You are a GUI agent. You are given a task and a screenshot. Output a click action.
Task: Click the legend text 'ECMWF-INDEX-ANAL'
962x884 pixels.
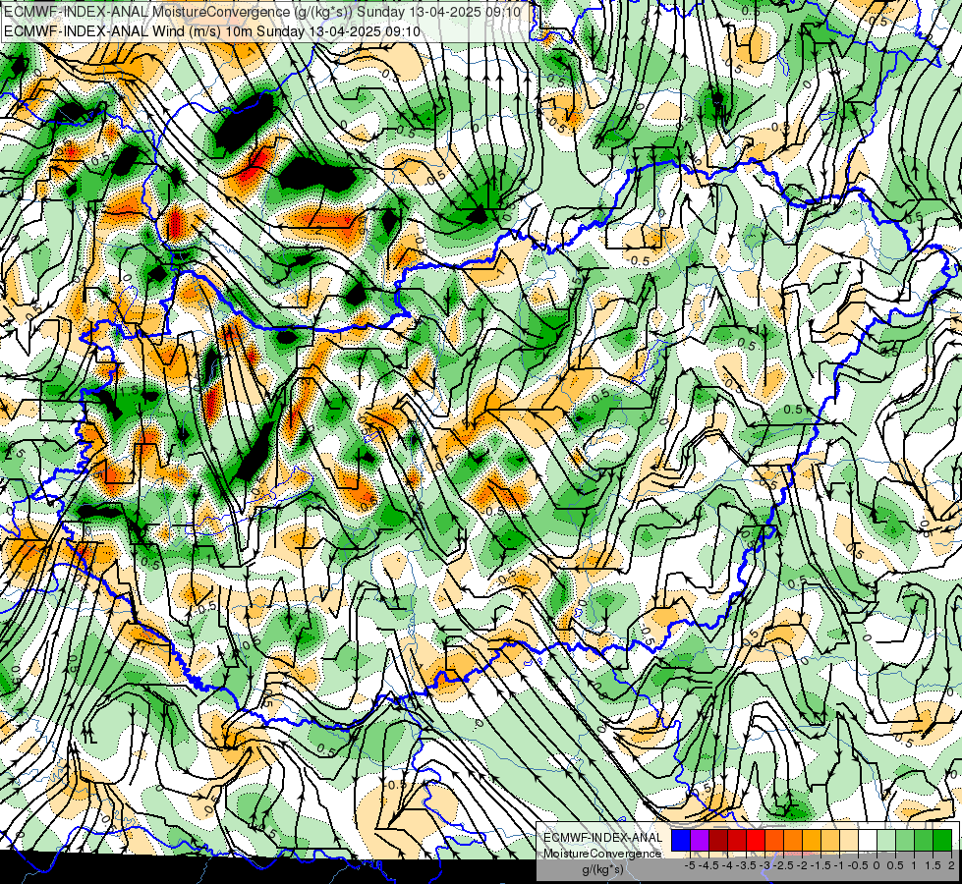[x=603, y=838]
